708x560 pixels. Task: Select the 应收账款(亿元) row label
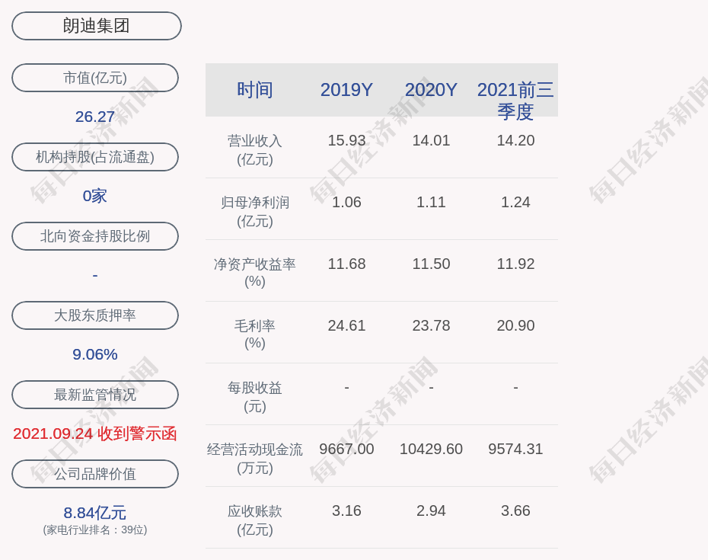tap(255, 520)
